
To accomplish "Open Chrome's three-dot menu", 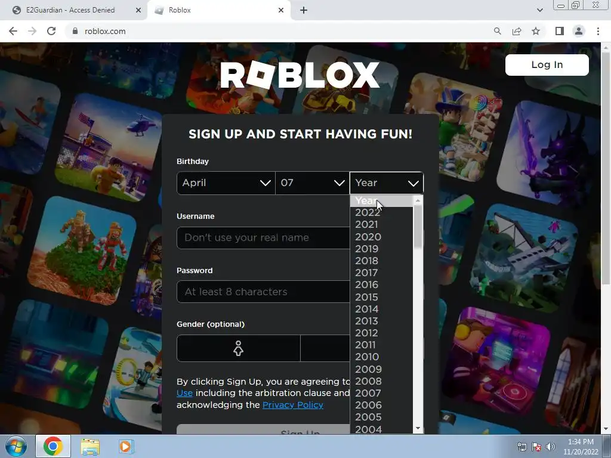I will click(598, 31).
